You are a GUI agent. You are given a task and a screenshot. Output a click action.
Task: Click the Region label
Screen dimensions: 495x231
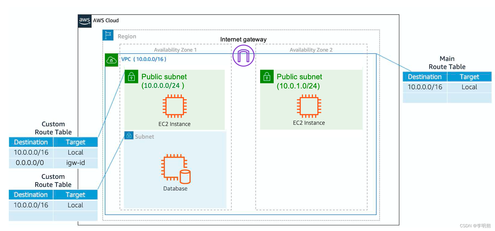[127, 37]
